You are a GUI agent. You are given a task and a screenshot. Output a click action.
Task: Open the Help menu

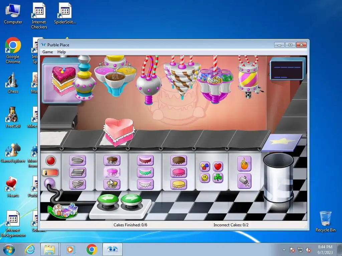pos(61,52)
